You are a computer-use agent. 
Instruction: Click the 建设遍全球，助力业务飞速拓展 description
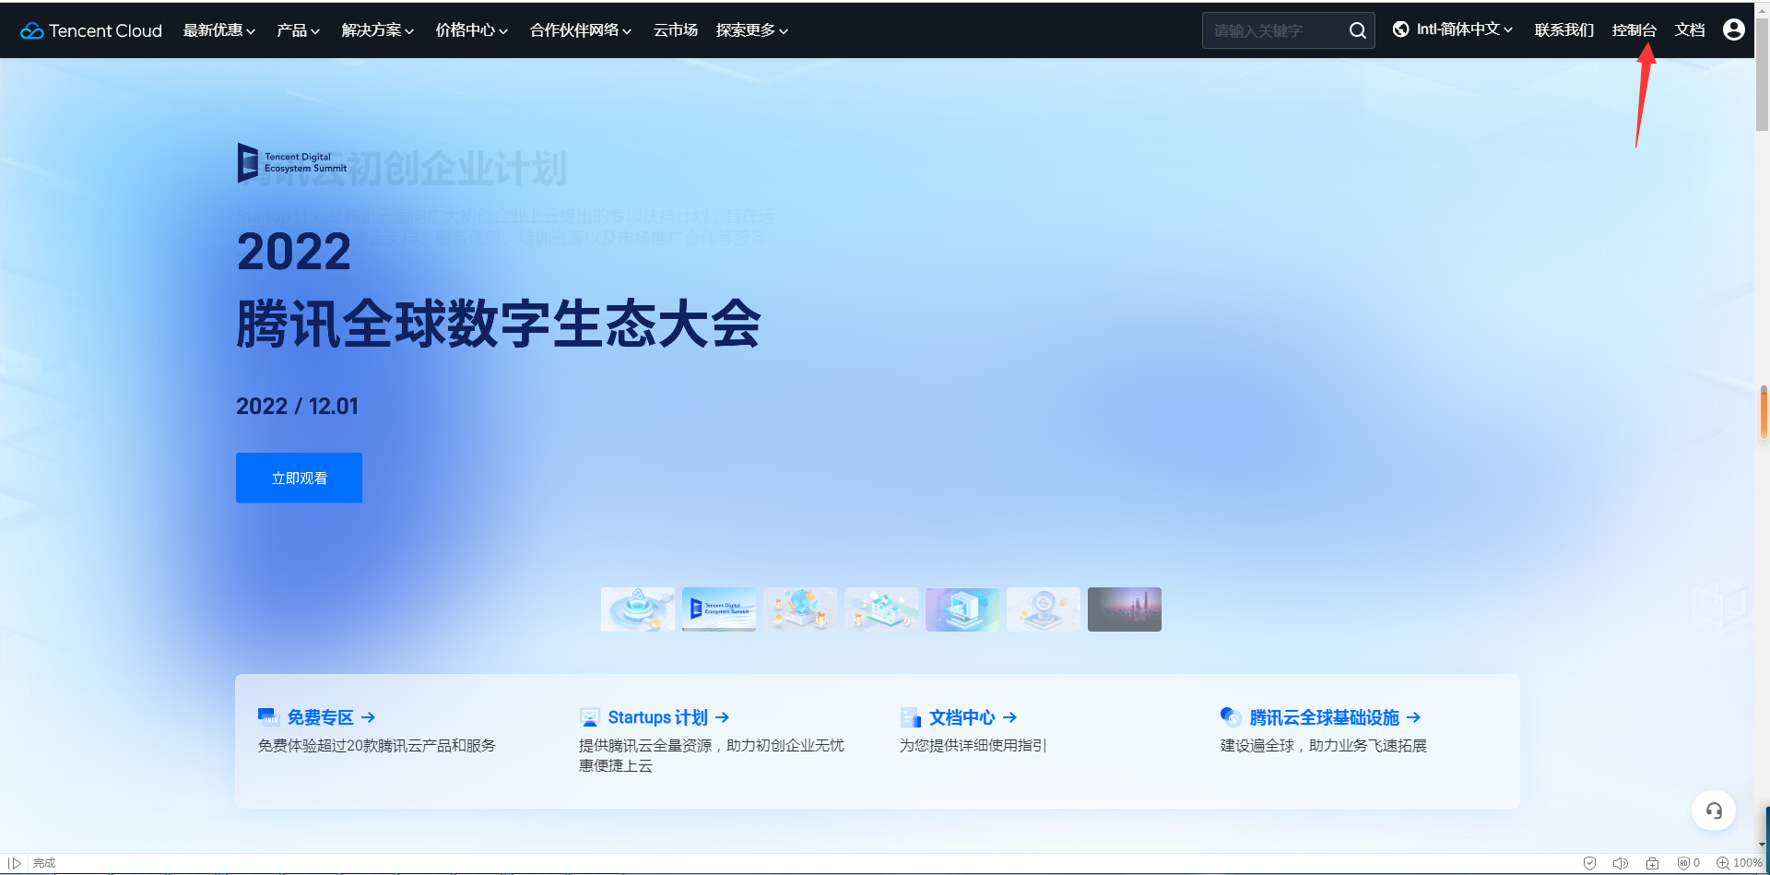pyautogui.click(x=1324, y=745)
